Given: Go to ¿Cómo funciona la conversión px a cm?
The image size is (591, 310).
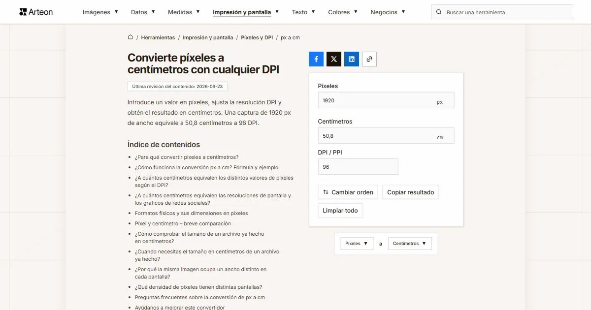Looking at the screenshot, I should (x=206, y=167).
